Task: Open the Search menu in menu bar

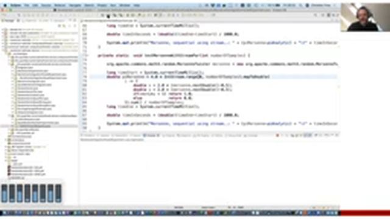Action: tap(89, 5)
